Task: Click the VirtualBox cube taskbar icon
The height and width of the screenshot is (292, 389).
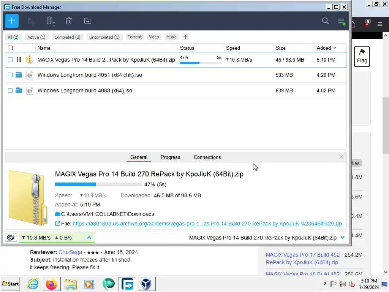Action: 146,284
